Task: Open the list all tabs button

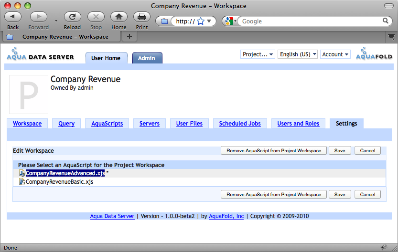Action: tap(391, 37)
